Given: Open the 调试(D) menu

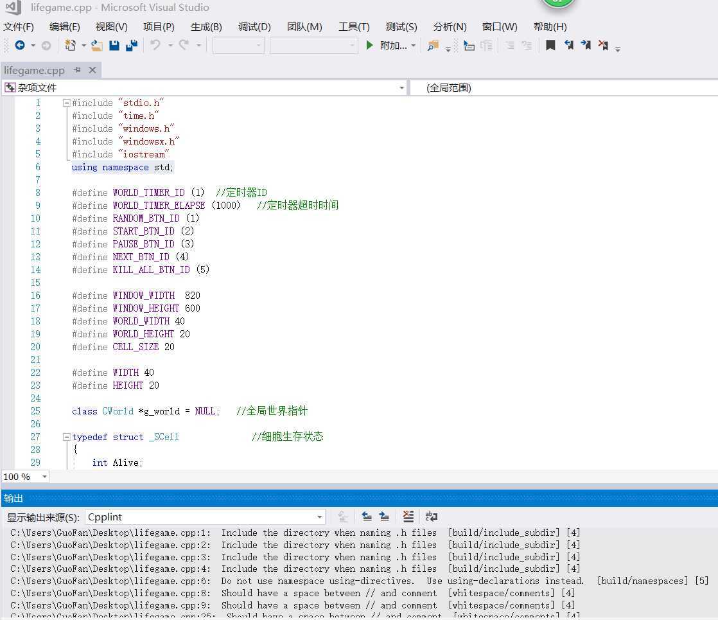Looking at the screenshot, I should click(254, 26).
